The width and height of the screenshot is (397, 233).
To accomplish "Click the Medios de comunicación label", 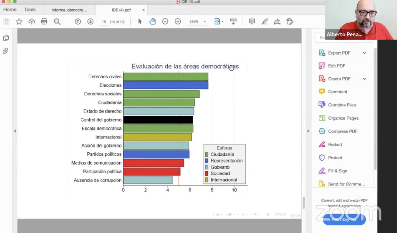I will (x=97, y=163).
